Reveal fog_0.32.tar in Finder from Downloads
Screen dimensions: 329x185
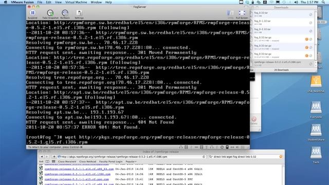(x=310, y=14)
